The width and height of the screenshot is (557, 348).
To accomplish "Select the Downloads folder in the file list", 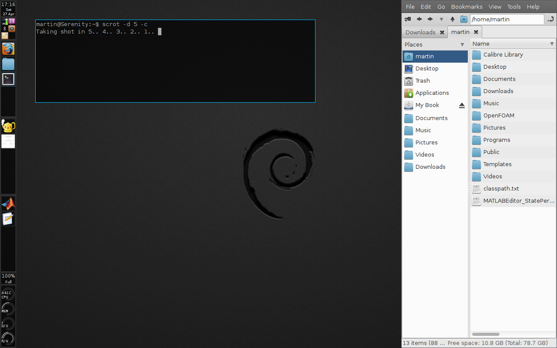I will click(x=513, y=91).
